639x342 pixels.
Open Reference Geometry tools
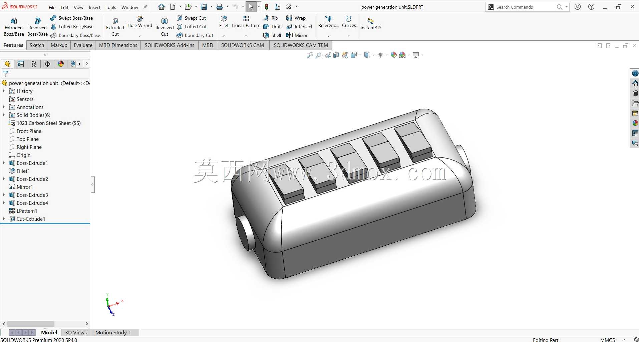(x=328, y=22)
